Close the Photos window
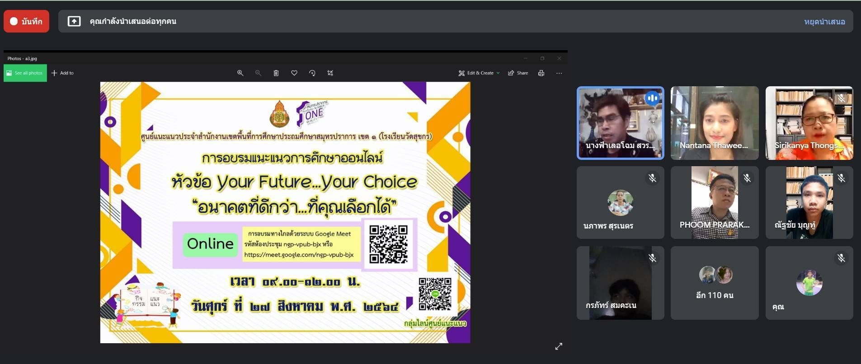Image resolution: width=861 pixels, height=364 pixels. [x=559, y=58]
